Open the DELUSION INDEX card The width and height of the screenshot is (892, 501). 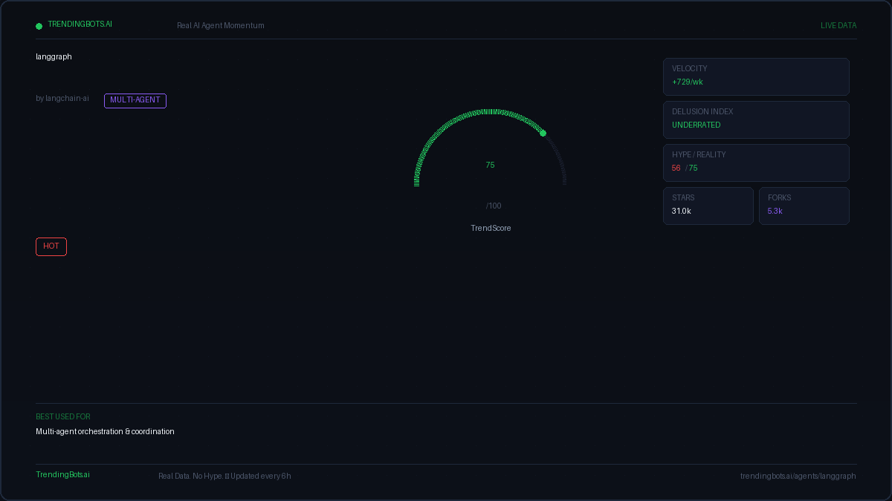(756, 119)
